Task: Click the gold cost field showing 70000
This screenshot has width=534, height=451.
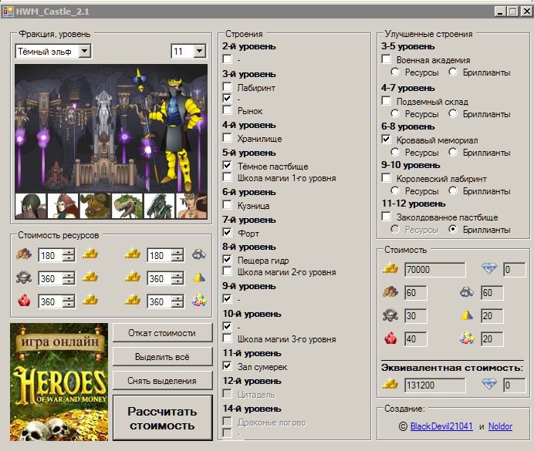Action: [x=434, y=269]
